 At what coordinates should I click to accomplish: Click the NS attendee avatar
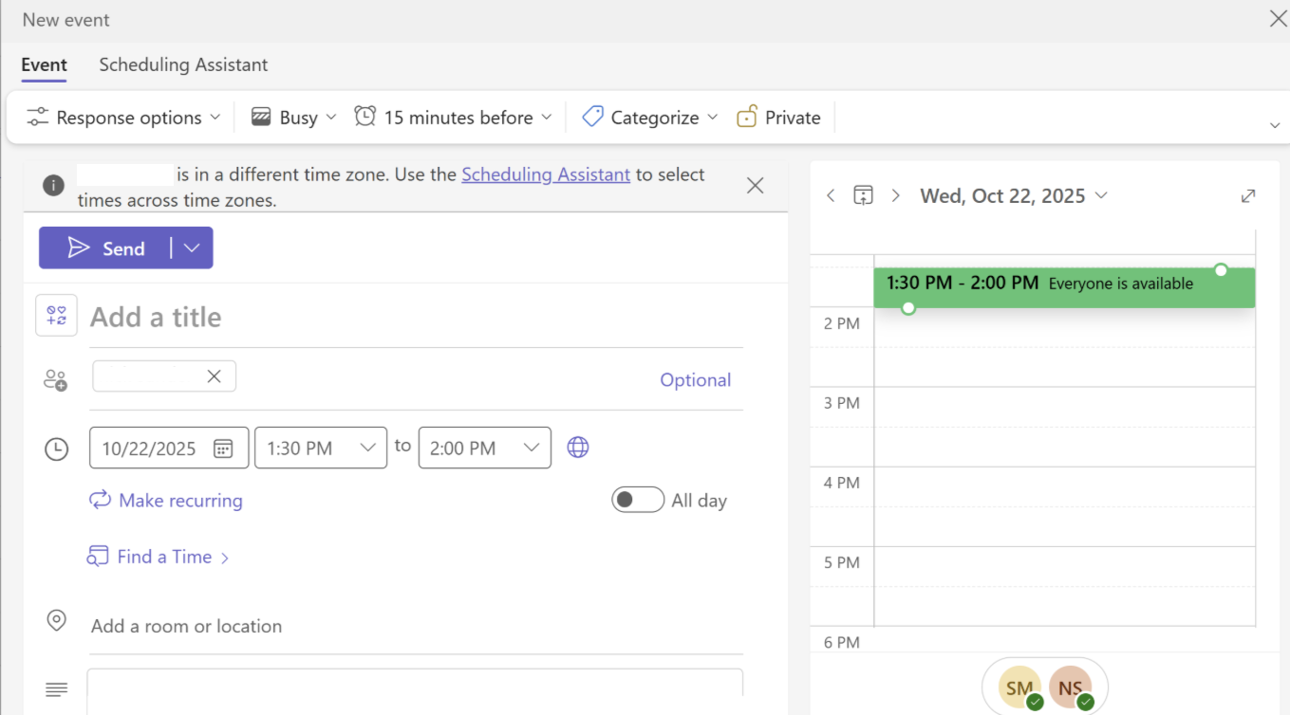coord(1071,687)
